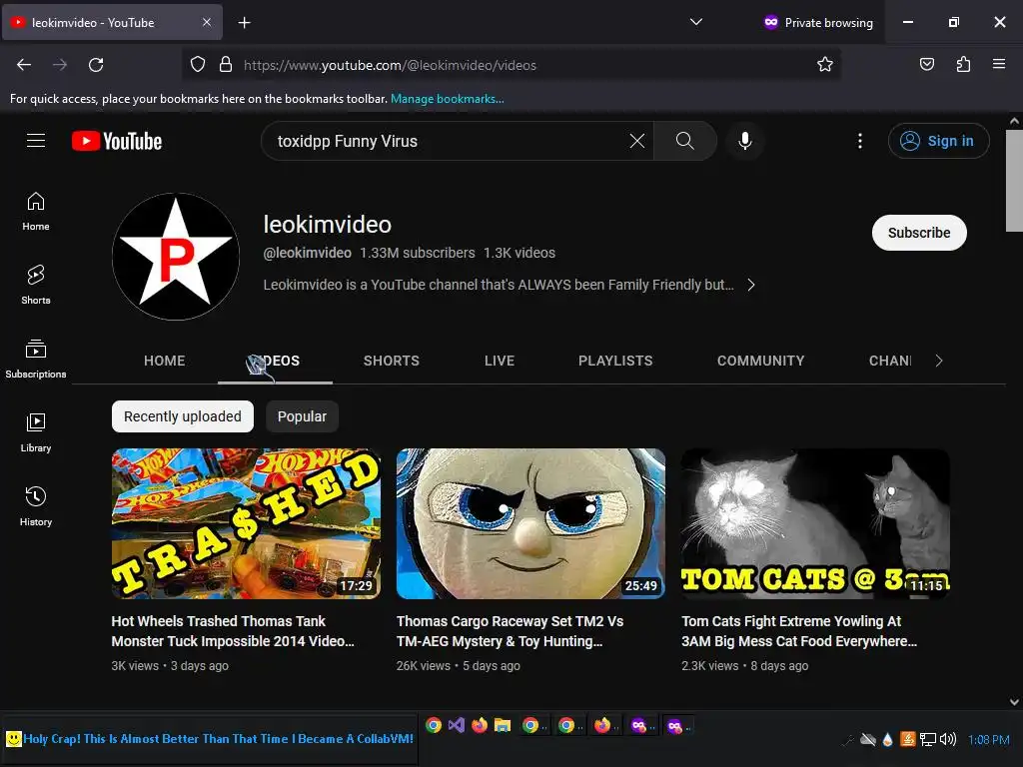Switch to the PLAYLISTS channel tab
The width and height of the screenshot is (1023, 767).
pyautogui.click(x=615, y=361)
